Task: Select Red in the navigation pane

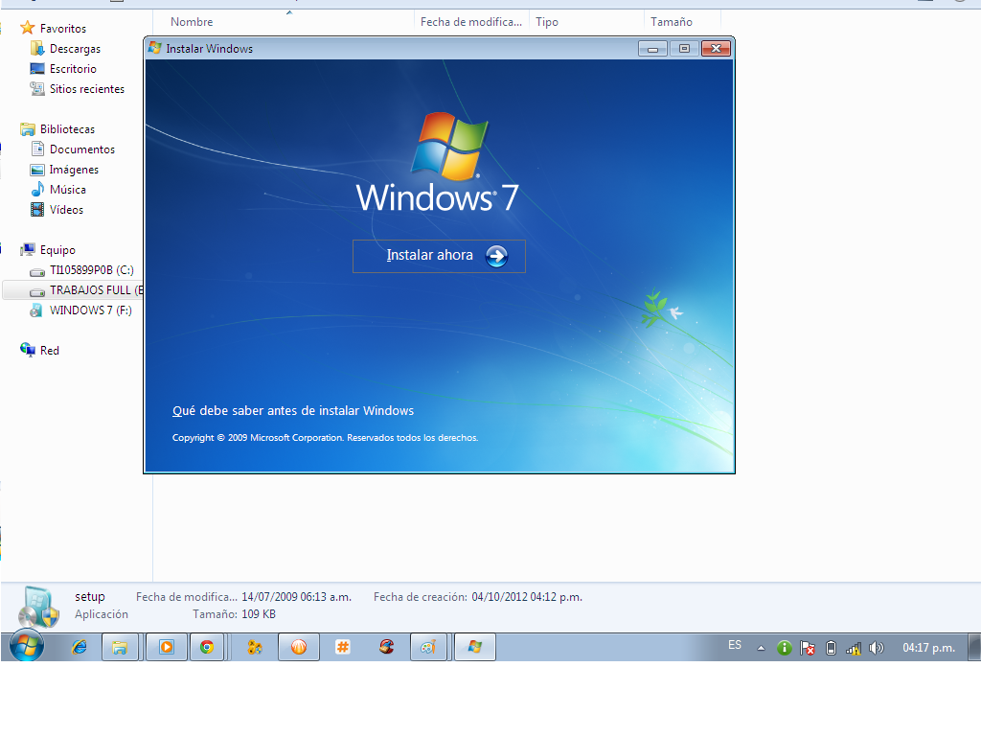Action: point(50,351)
